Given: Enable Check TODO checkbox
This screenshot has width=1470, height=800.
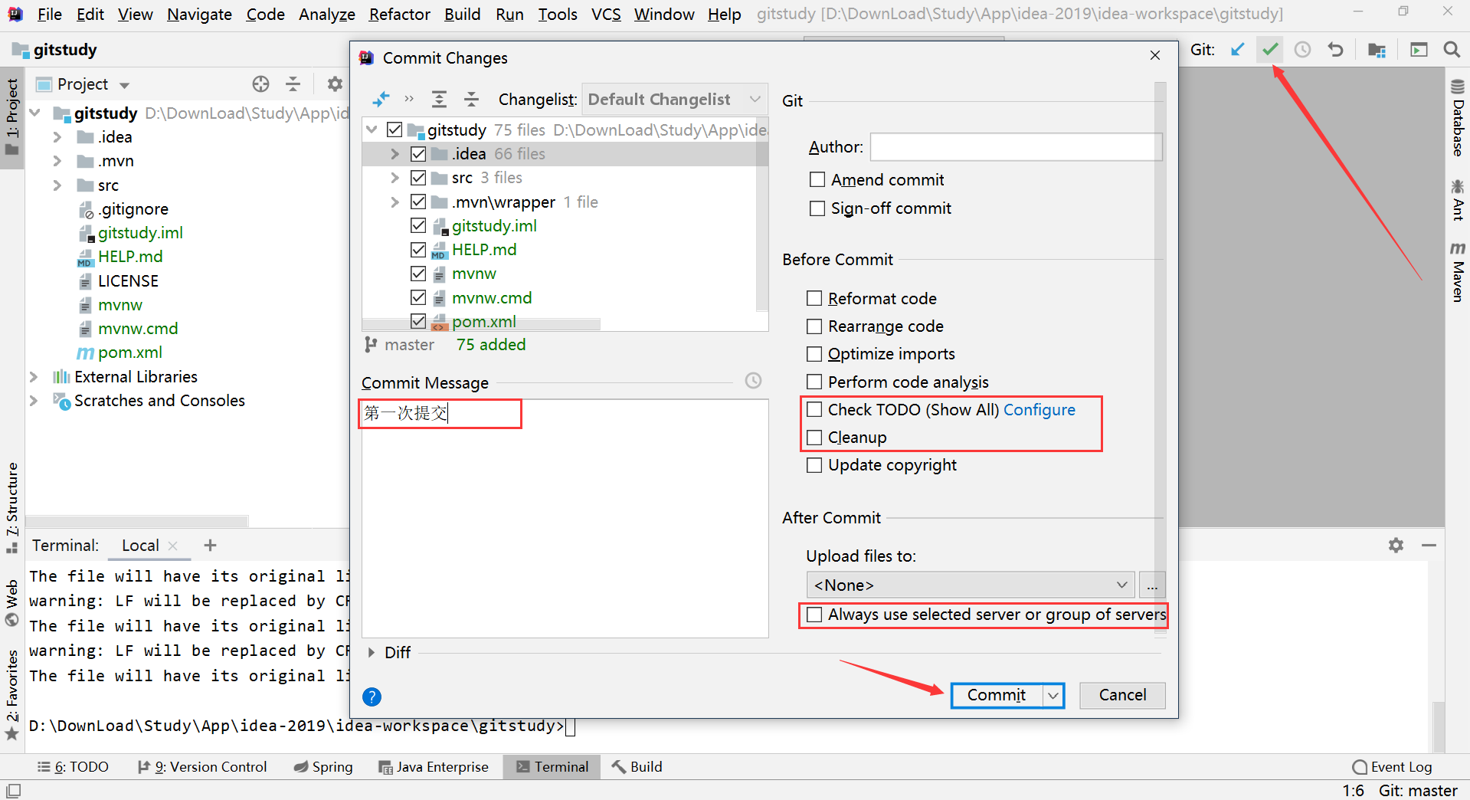Looking at the screenshot, I should (814, 409).
